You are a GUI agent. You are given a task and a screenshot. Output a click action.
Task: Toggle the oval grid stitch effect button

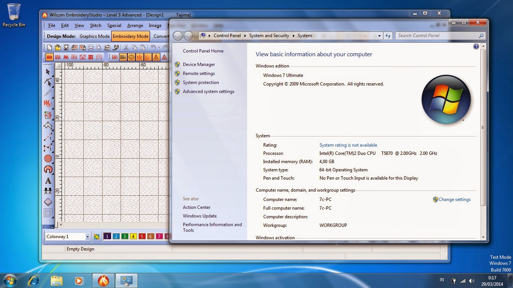[x=131, y=57]
